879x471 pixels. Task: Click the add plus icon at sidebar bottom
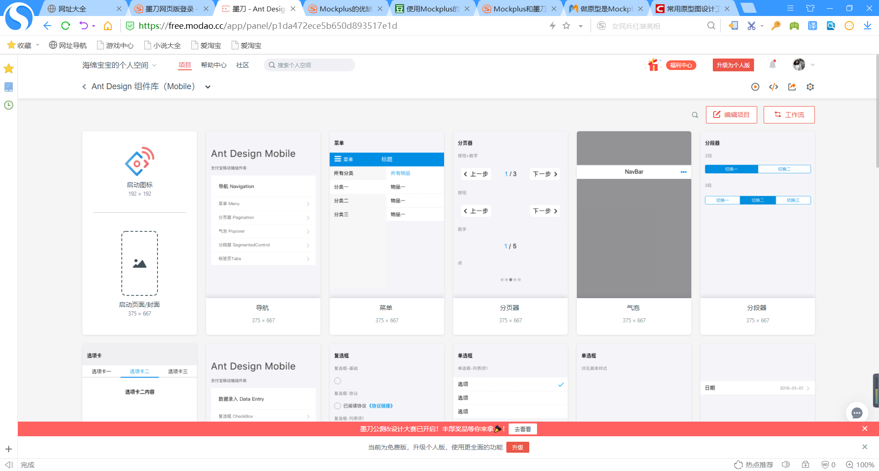[9, 449]
